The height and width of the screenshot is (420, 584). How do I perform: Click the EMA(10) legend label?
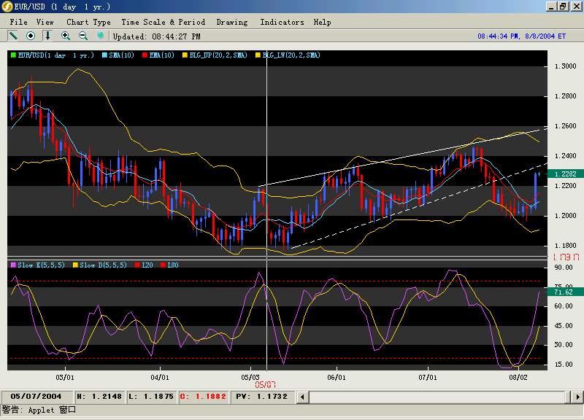click(161, 55)
